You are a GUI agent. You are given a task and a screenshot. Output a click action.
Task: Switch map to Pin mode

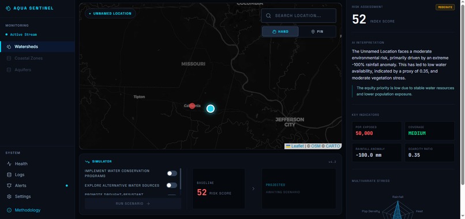317,32
